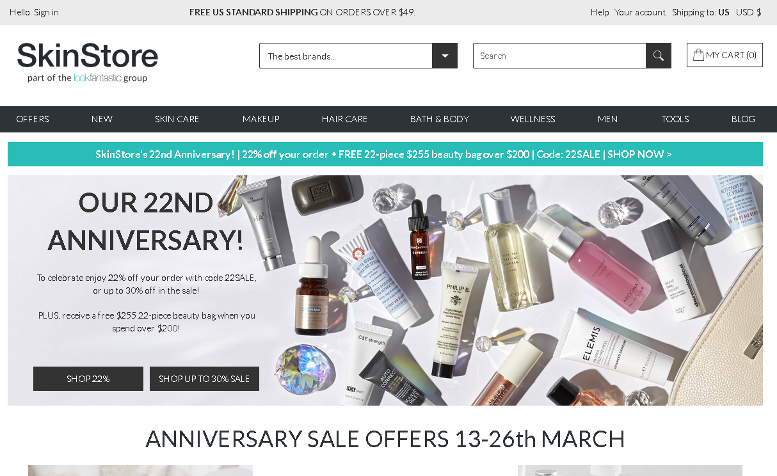Select Hair Care in navigation bar
This screenshot has height=476, width=777.
pyautogui.click(x=345, y=119)
